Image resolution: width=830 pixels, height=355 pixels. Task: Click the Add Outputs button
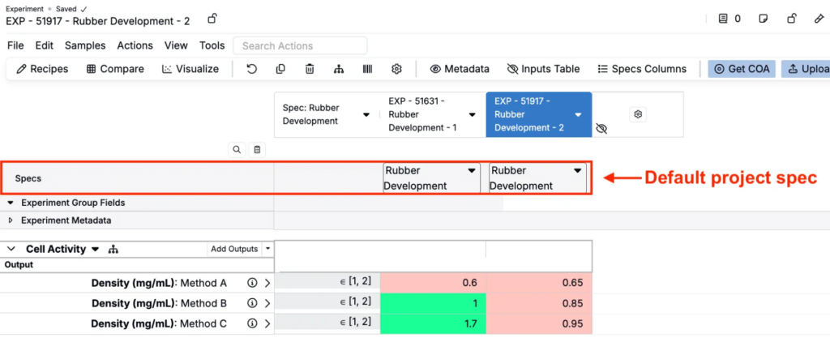coord(234,249)
